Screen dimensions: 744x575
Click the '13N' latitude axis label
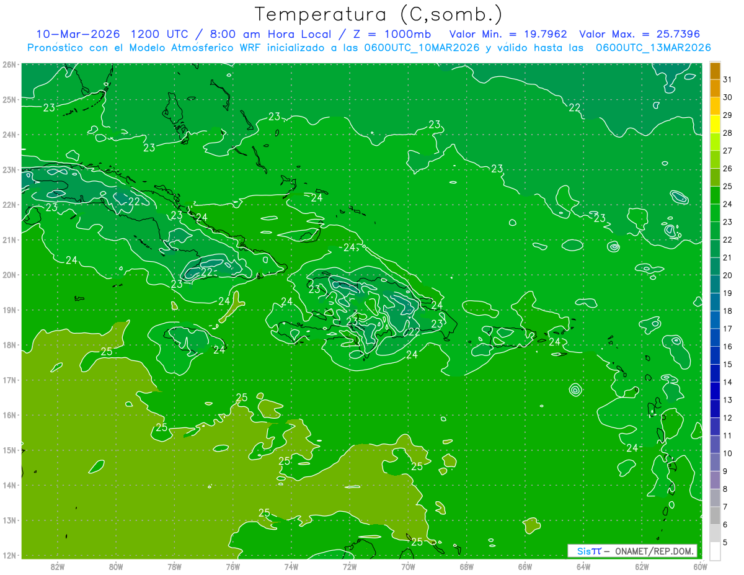click(x=9, y=520)
